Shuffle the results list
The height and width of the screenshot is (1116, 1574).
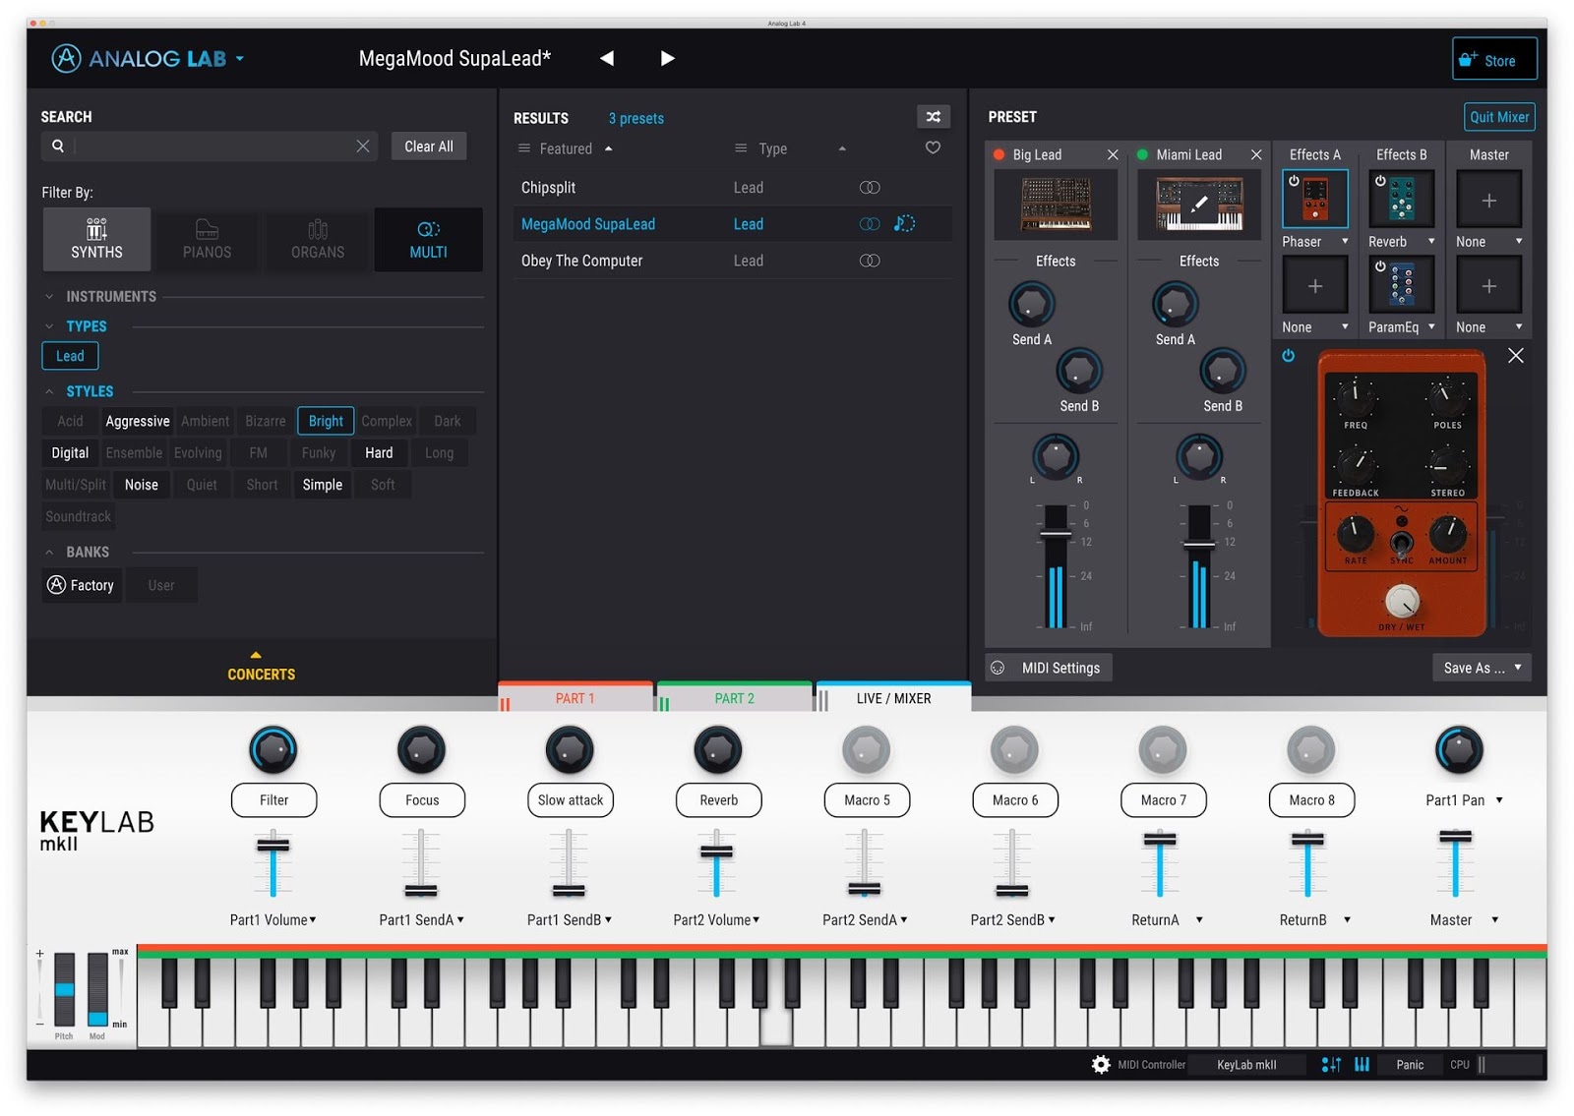933,117
